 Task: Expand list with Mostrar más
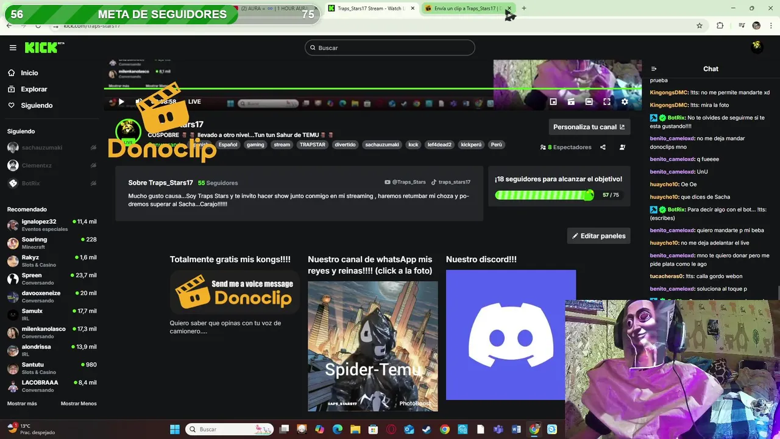[22, 404]
